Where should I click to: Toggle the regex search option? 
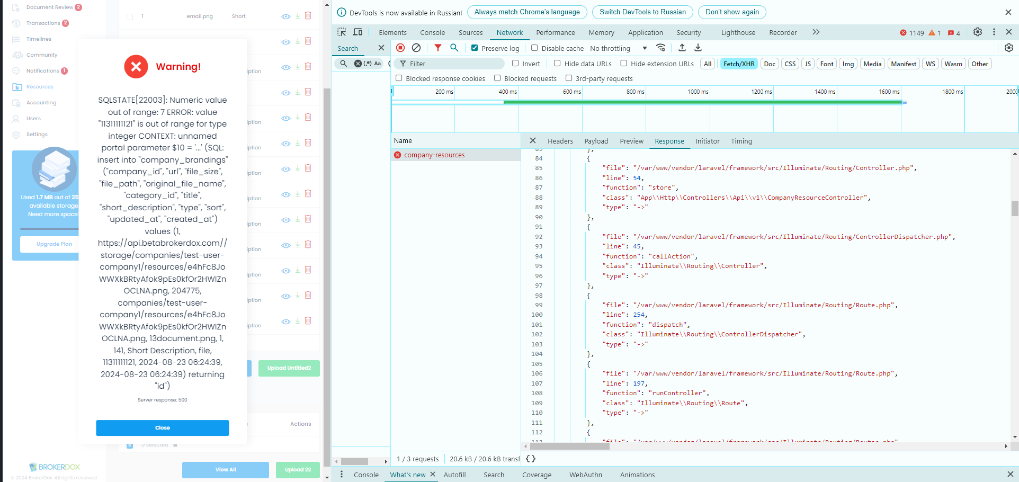pos(368,64)
